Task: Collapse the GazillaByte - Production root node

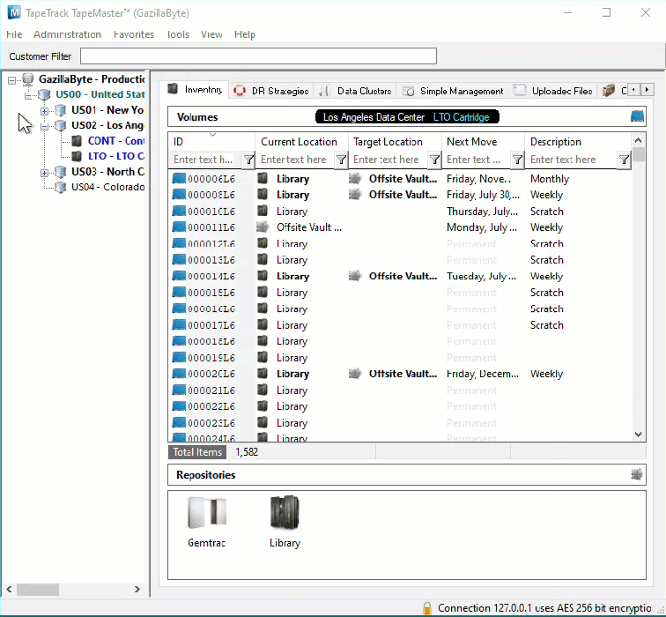Action: click(x=12, y=80)
